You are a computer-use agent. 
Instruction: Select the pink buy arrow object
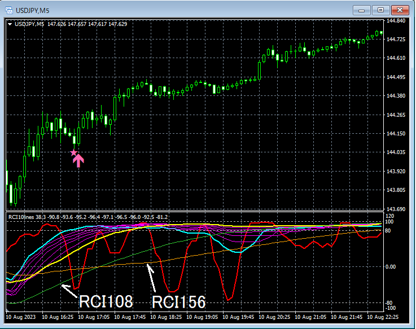pyautogui.click(x=78, y=161)
